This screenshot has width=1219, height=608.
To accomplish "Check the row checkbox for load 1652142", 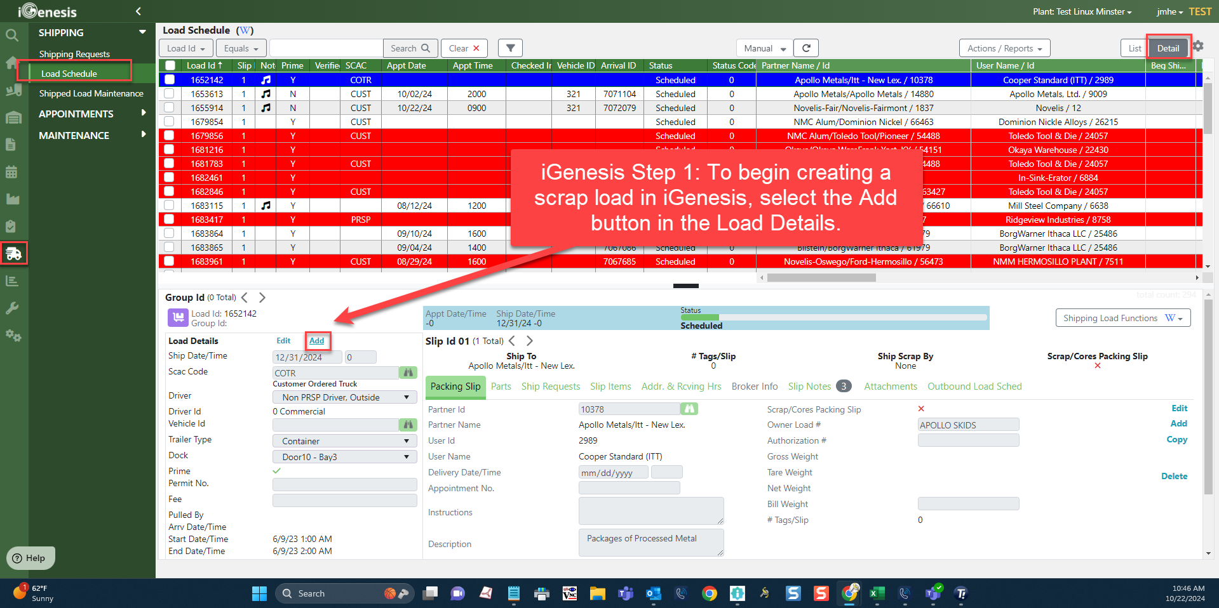I will pyautogui.click(x=169, y=80).
